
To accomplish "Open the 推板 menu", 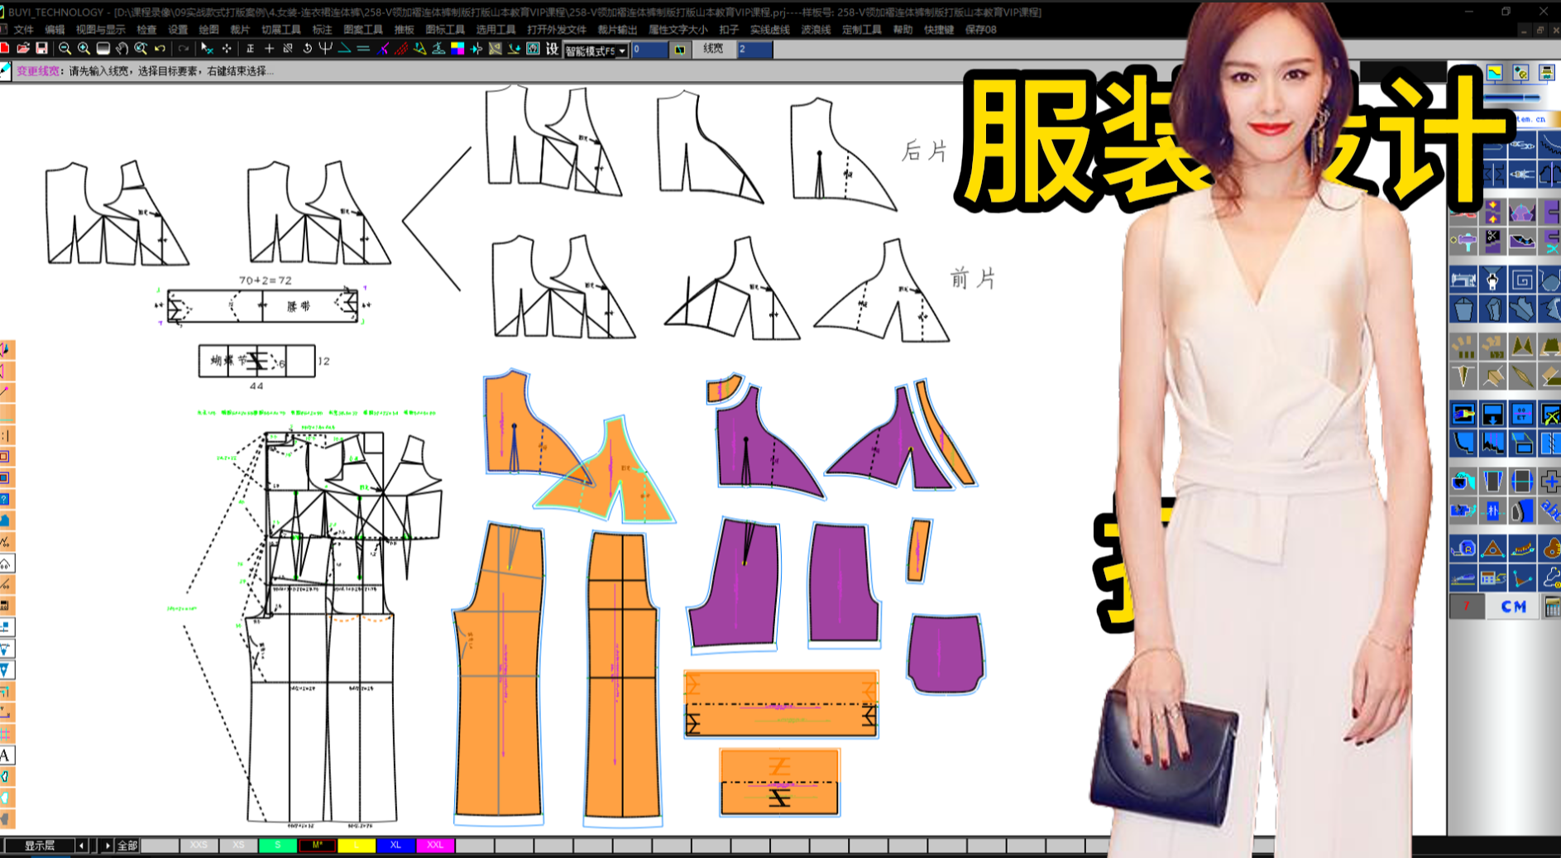I will [x=404, y=30].
